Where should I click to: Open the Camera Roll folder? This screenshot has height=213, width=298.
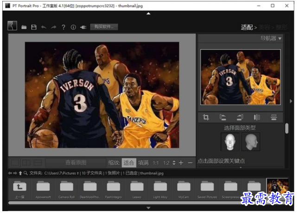point(67,189)
